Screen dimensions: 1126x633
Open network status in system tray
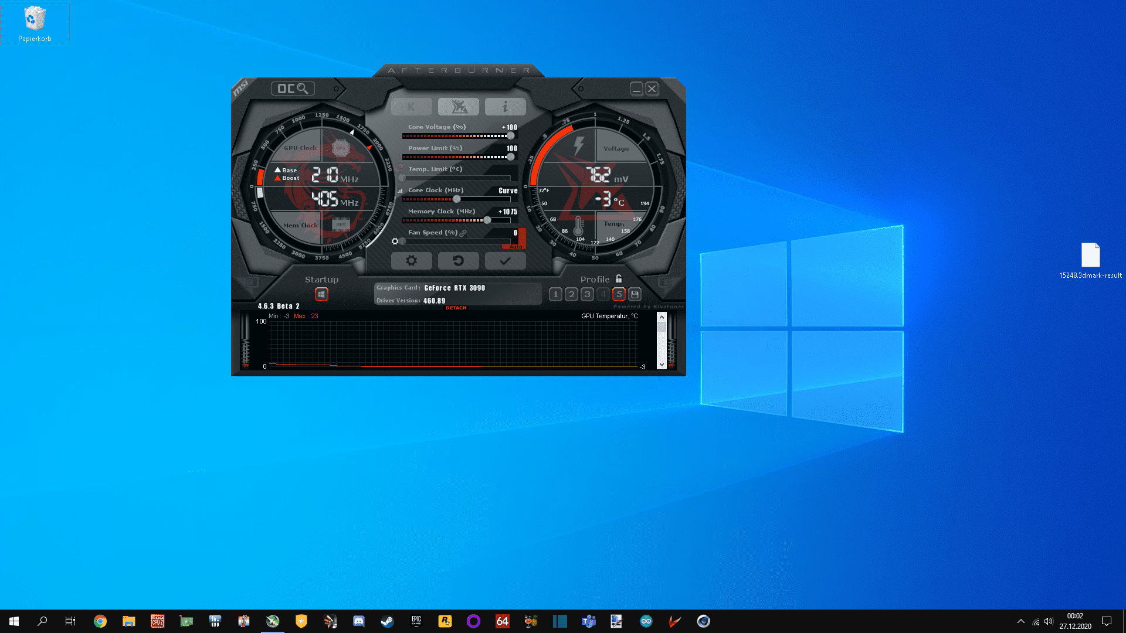1036,621
